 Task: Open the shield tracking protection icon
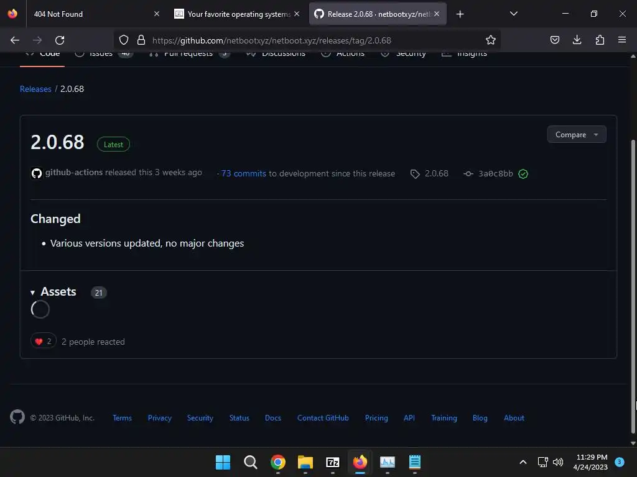pos(124,40)
